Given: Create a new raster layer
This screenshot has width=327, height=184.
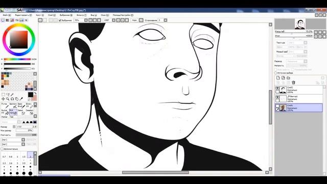Looking at the screenshot, I should (x=278, y=78).
